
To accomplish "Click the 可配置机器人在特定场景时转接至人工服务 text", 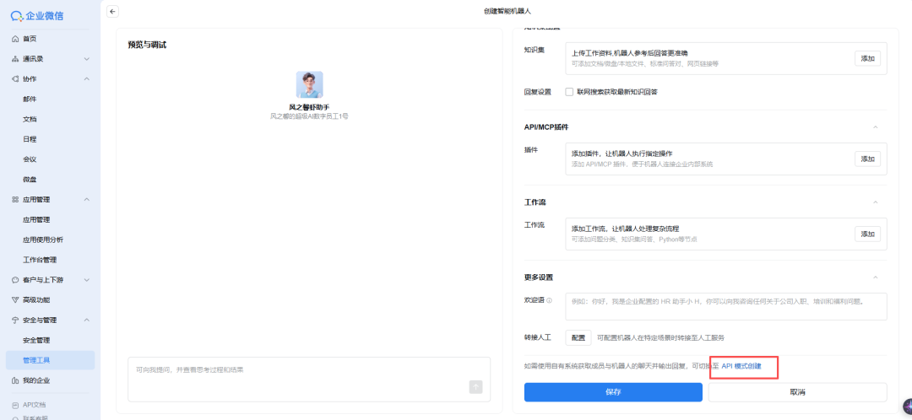I will [660, 337].
